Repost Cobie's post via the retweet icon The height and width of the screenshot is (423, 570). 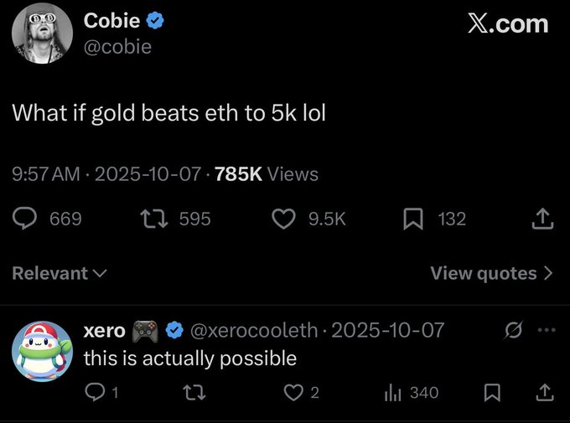click(x=154, y=219)
